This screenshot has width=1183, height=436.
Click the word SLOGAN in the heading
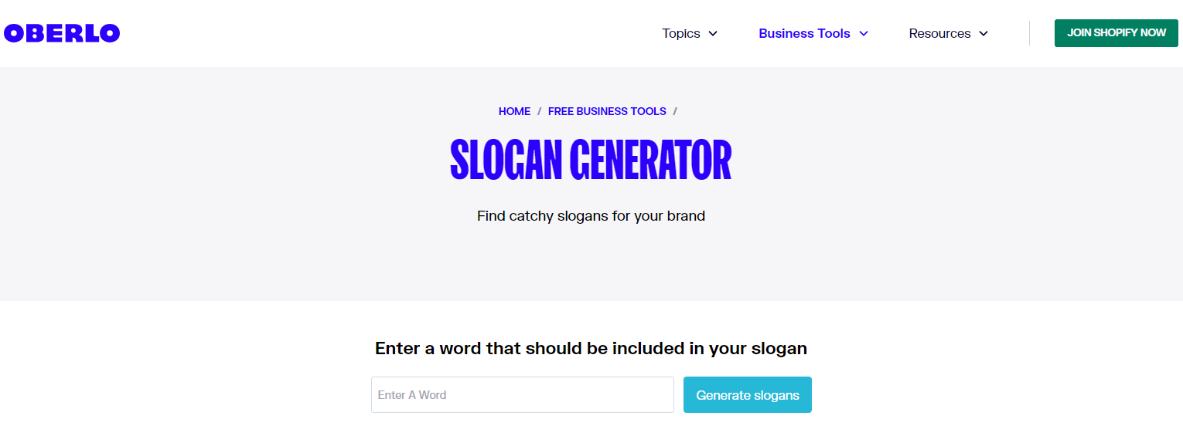(x=506, y=161)
